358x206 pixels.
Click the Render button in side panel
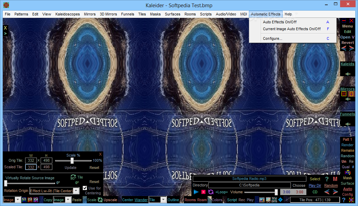(x=347, y=145)
